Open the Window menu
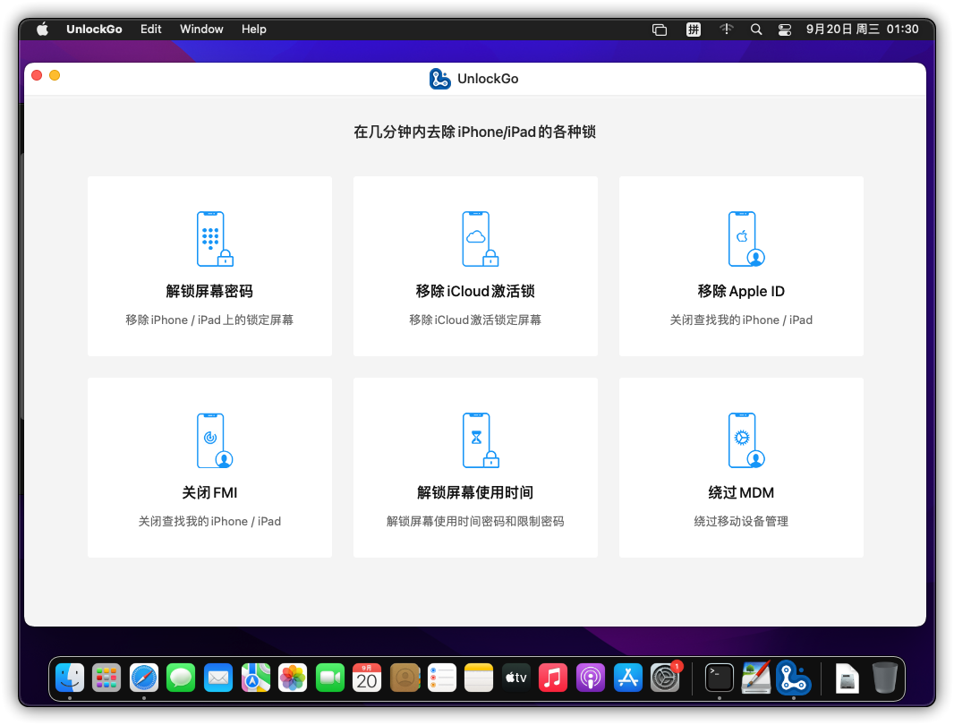954x725 pixels. 201,30
